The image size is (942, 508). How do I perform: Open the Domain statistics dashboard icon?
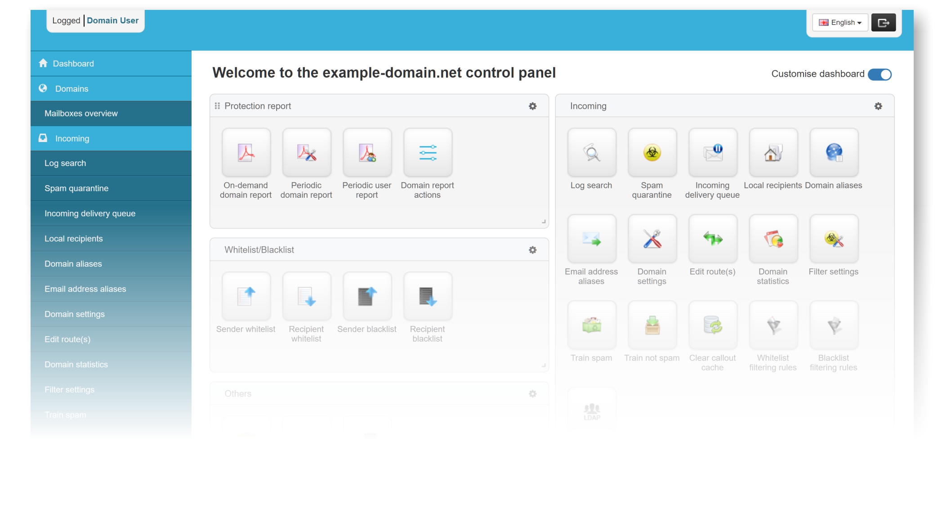[773, 239]
